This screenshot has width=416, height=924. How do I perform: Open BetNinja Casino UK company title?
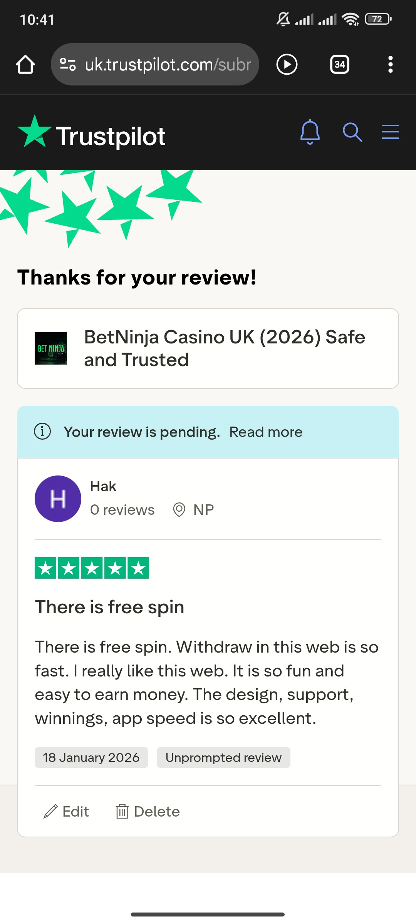click(224, 348)
